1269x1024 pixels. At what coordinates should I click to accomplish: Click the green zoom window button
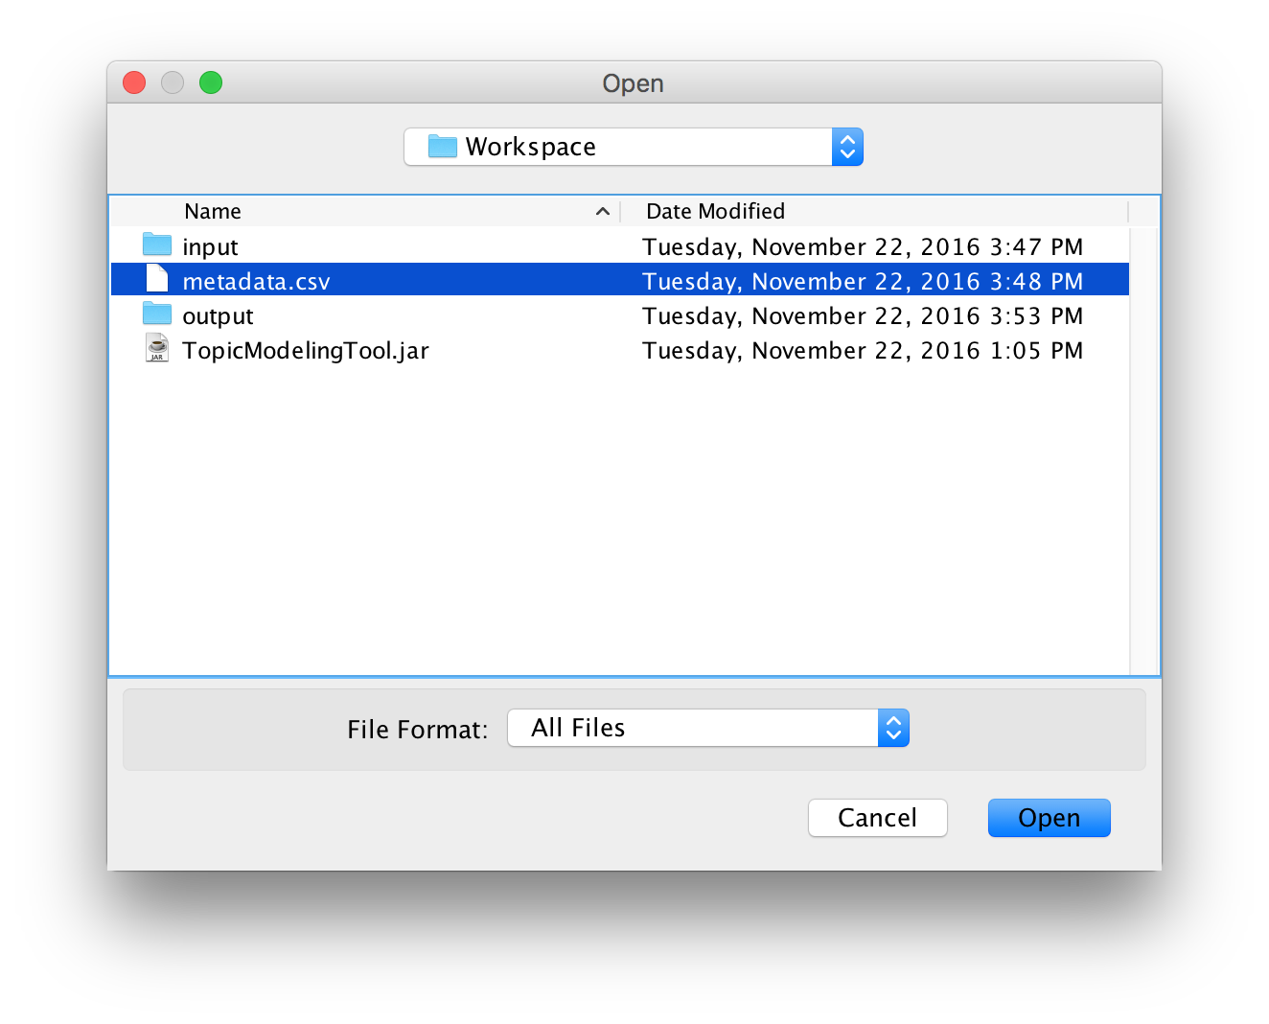click(x=211, y=83)
